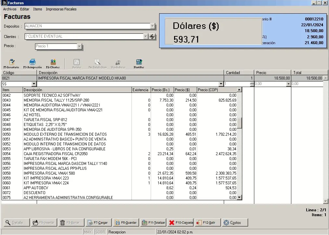Select row SOPORTE TECNICO A2 SOFTWAY
This screenshot has height=235, width=329.
pos(120,95)
